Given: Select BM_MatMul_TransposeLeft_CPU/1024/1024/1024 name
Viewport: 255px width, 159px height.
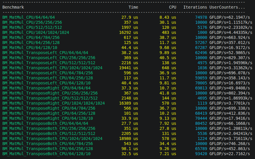Looking at the screenshot, I should click(52, 68).
